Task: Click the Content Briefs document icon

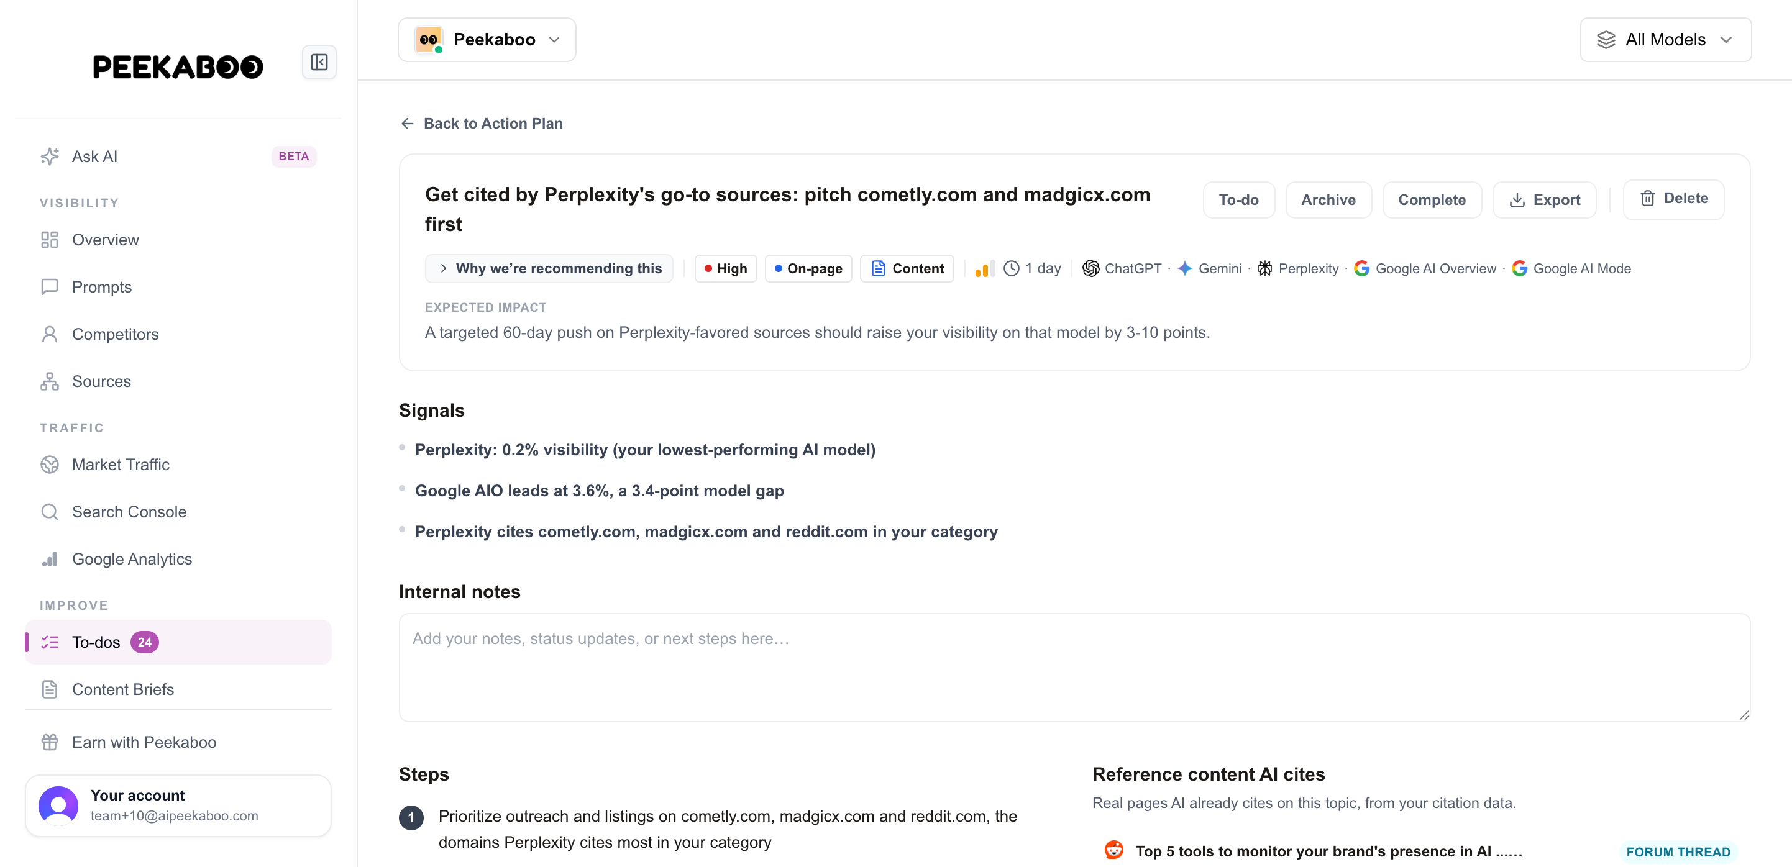Action: point(49,689)
